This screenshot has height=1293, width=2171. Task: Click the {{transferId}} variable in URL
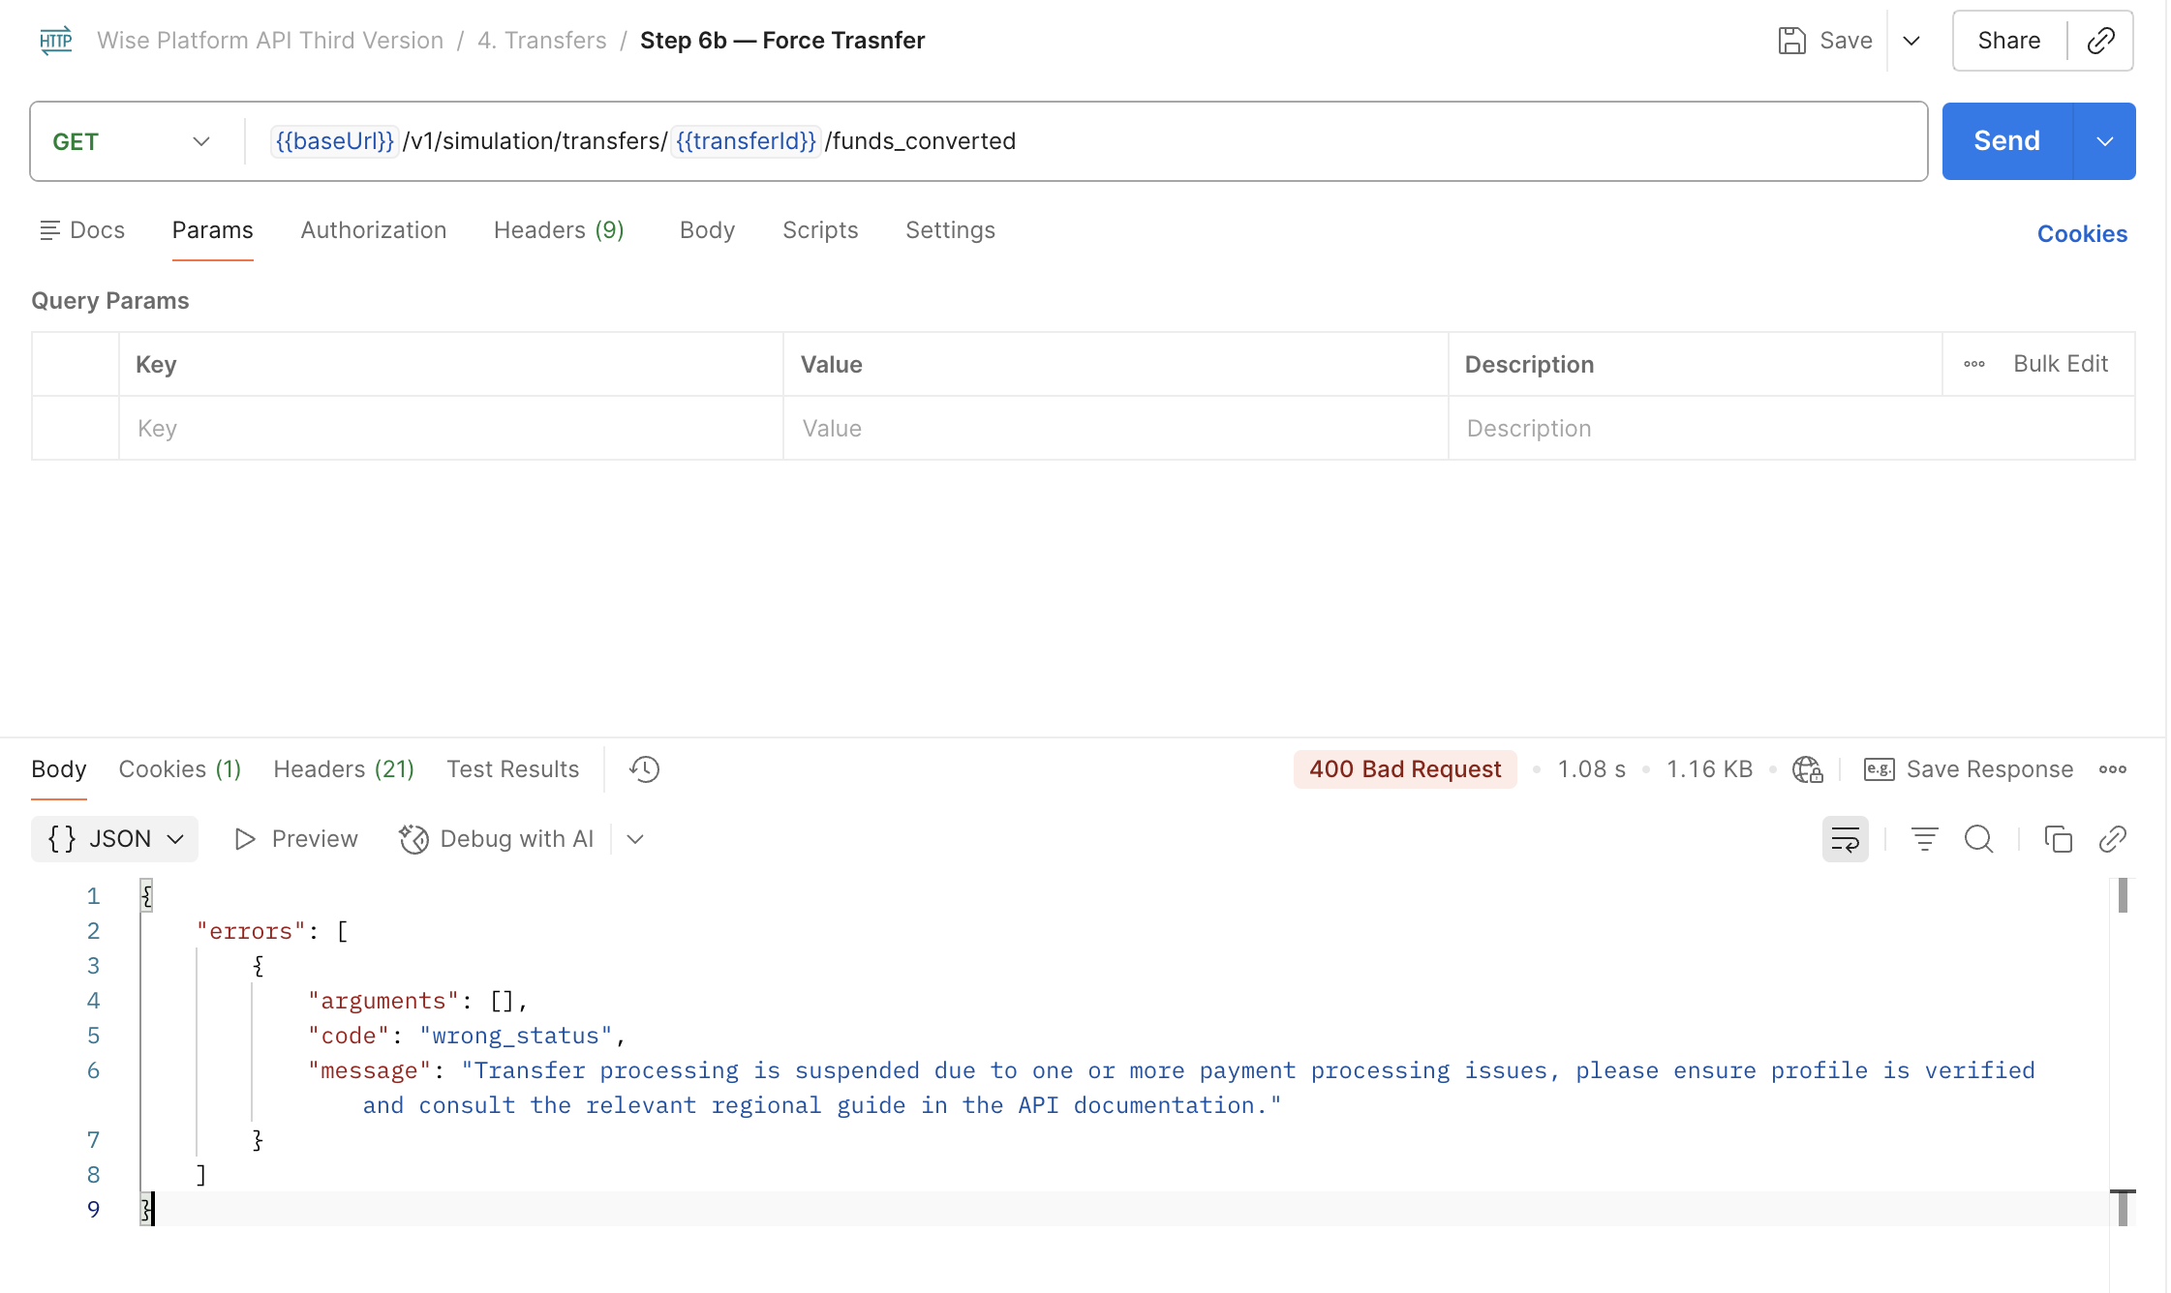(x=746, y=141)
